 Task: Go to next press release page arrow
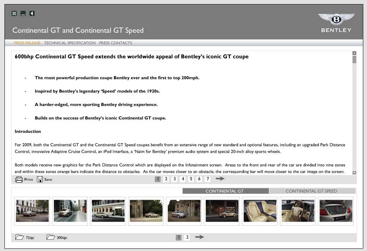tap(220, 179)
